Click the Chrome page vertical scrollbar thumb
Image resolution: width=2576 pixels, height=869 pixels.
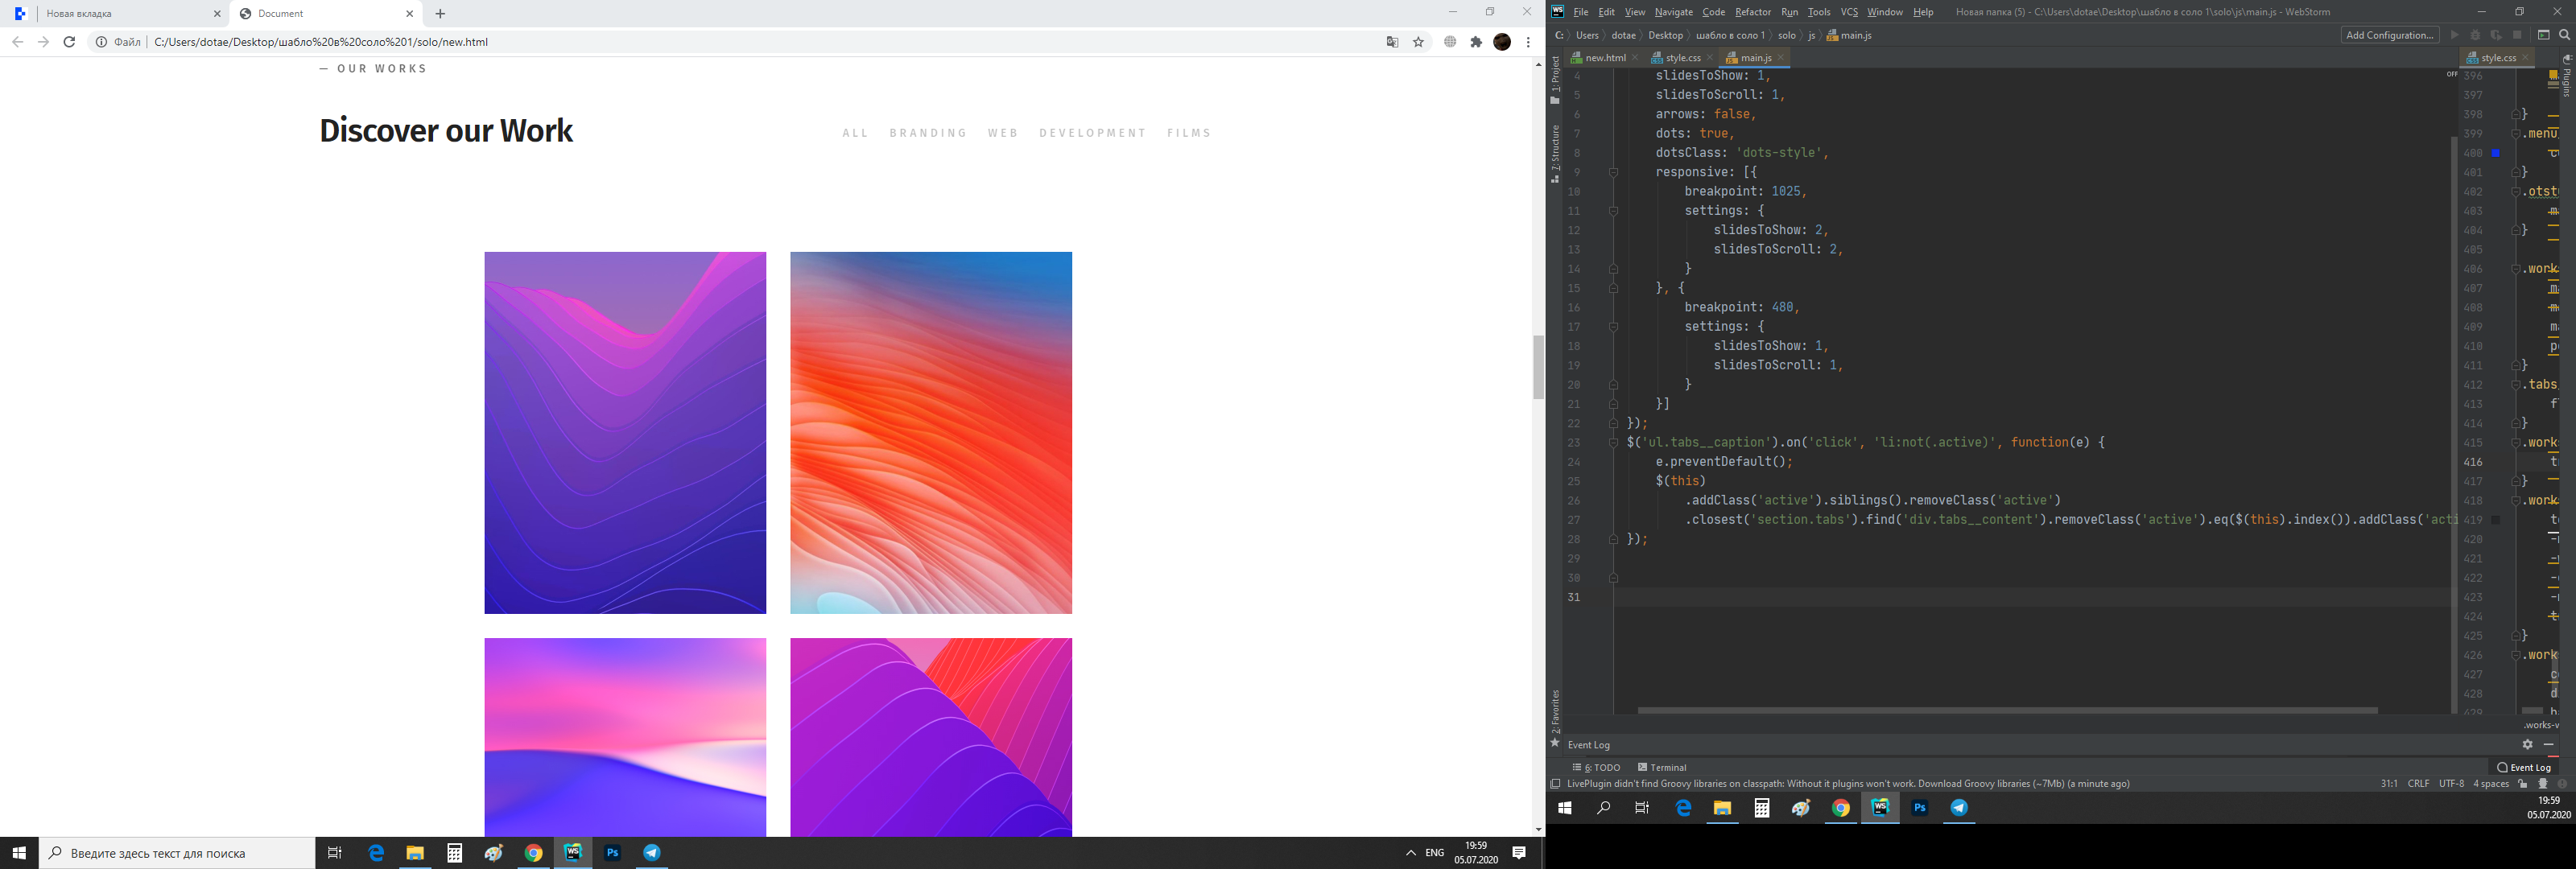pyautogui.click(x=1538, y=367)
